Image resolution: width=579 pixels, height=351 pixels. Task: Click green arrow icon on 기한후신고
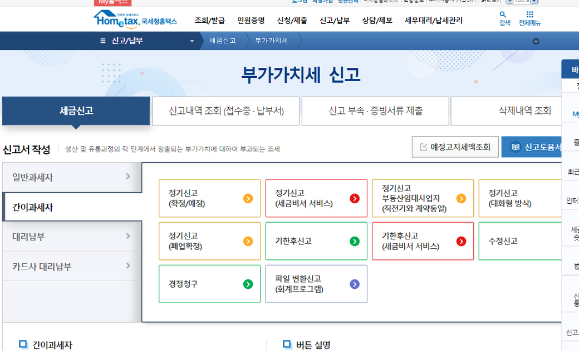click(355, 241)
